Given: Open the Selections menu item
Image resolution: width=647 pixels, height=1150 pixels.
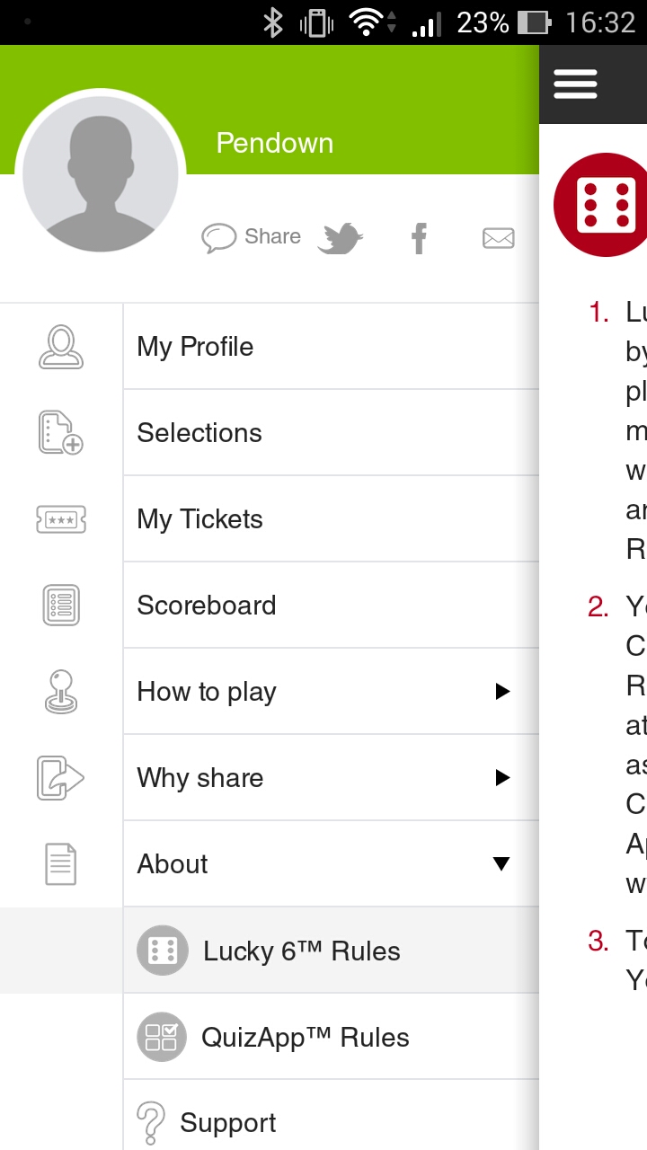Looking at the screenshot, I should [199, 433].
